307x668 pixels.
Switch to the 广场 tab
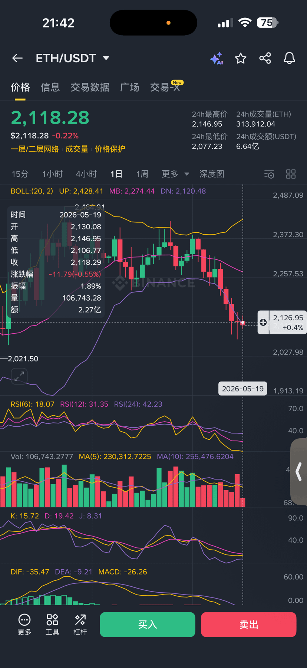130,87
